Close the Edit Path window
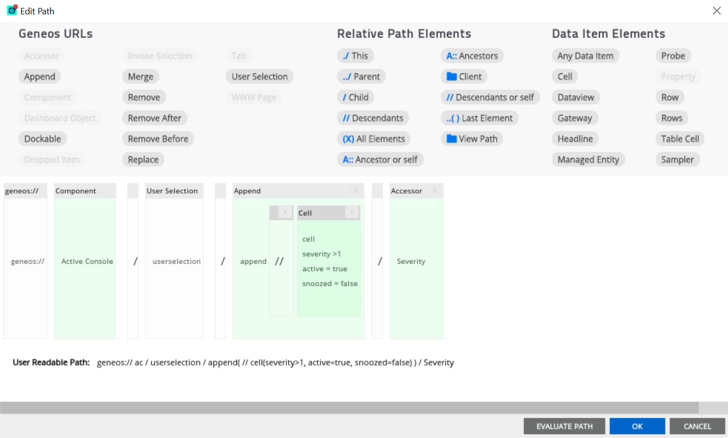The height and width of the screenshot is (438, 728). (717, 10)
